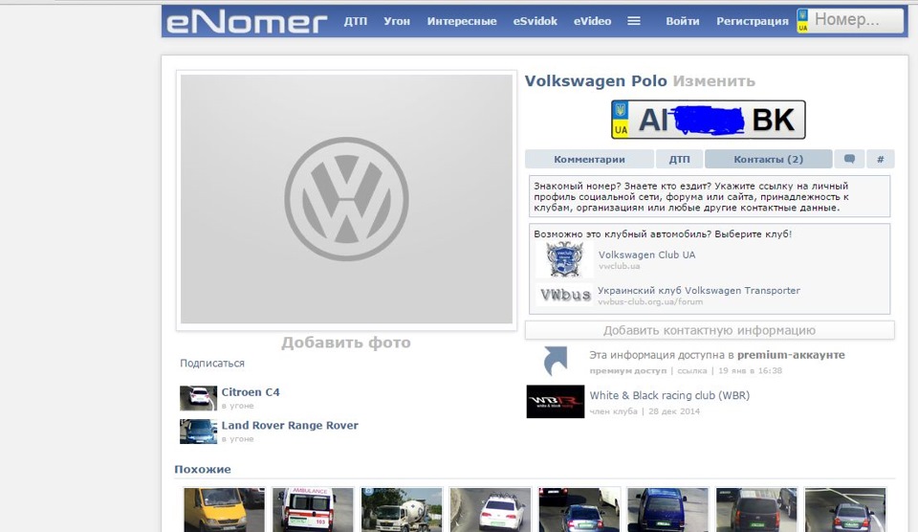
Task: Click the blue share arrow icon
Action: pos(555,361)
